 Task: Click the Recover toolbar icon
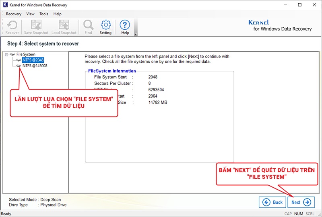[x=12, y=27]
